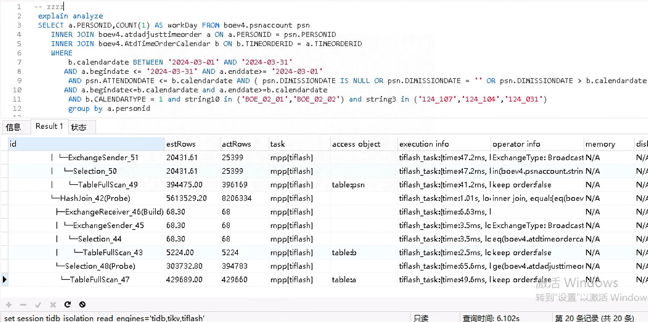This screenshot has width=648, height=322.
Task: Click the refresh icon below the result grid
Action: click(68, 305)
